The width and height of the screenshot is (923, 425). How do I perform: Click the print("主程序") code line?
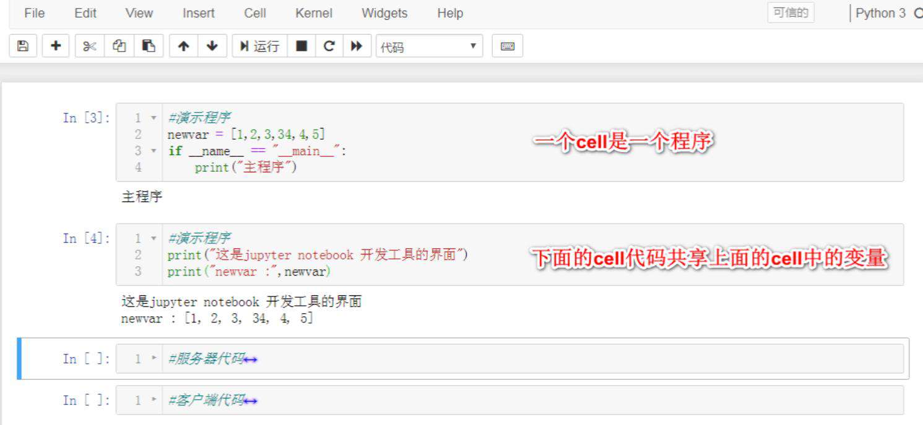(x=246, y=167)
